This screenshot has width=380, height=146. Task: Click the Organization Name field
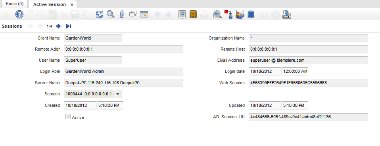[x=308, y=38]
